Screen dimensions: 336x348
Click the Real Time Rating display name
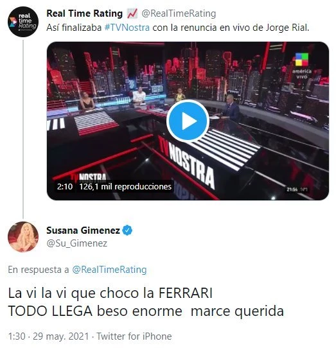(84, 13)
